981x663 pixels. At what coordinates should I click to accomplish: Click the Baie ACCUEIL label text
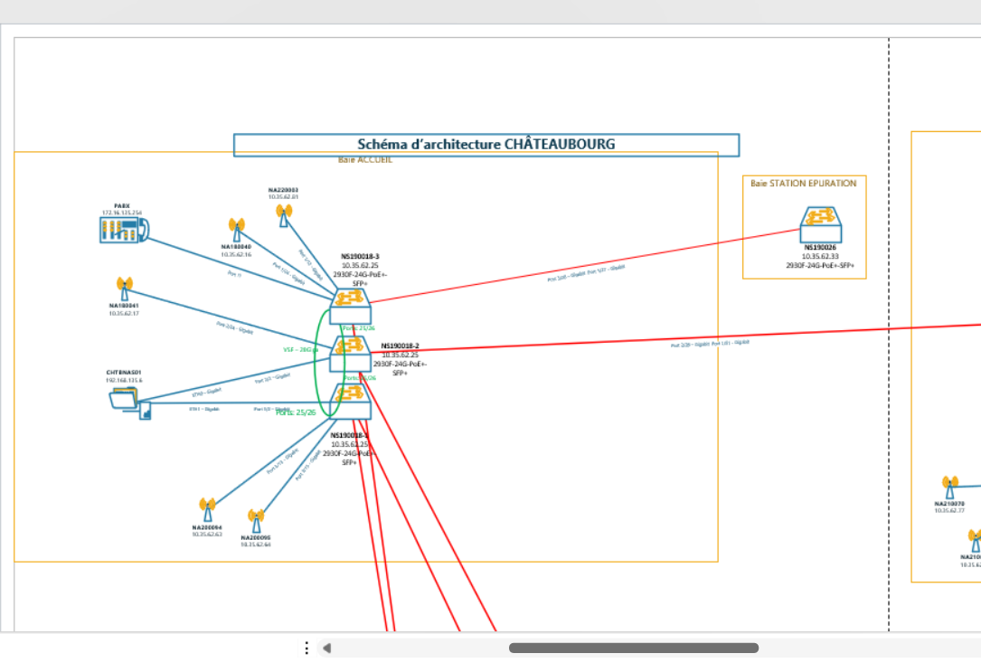click(x=365, y=160)
